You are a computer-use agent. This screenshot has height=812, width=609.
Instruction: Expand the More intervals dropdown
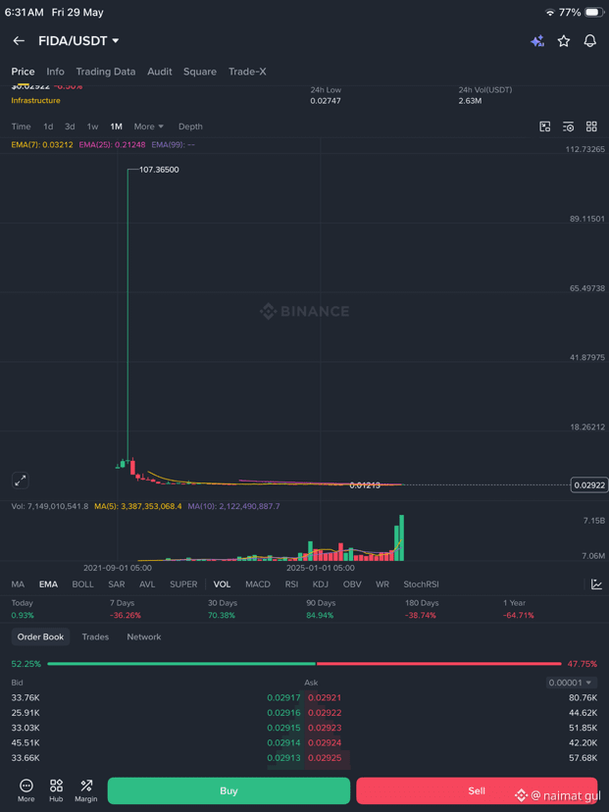(x=149, y=127)
